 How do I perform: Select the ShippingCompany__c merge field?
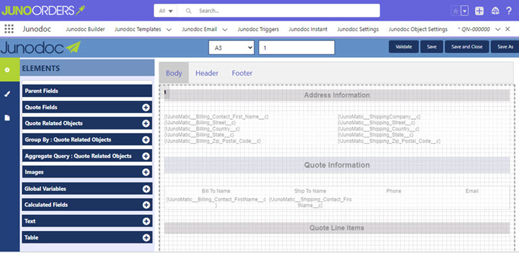tap(379, 117)
